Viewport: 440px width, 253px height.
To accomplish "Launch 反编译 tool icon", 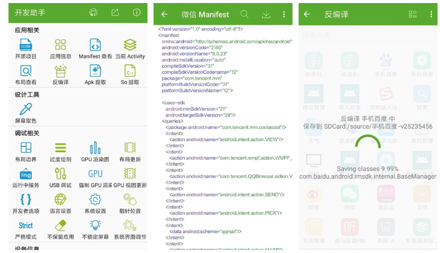I will pos(60,71).
